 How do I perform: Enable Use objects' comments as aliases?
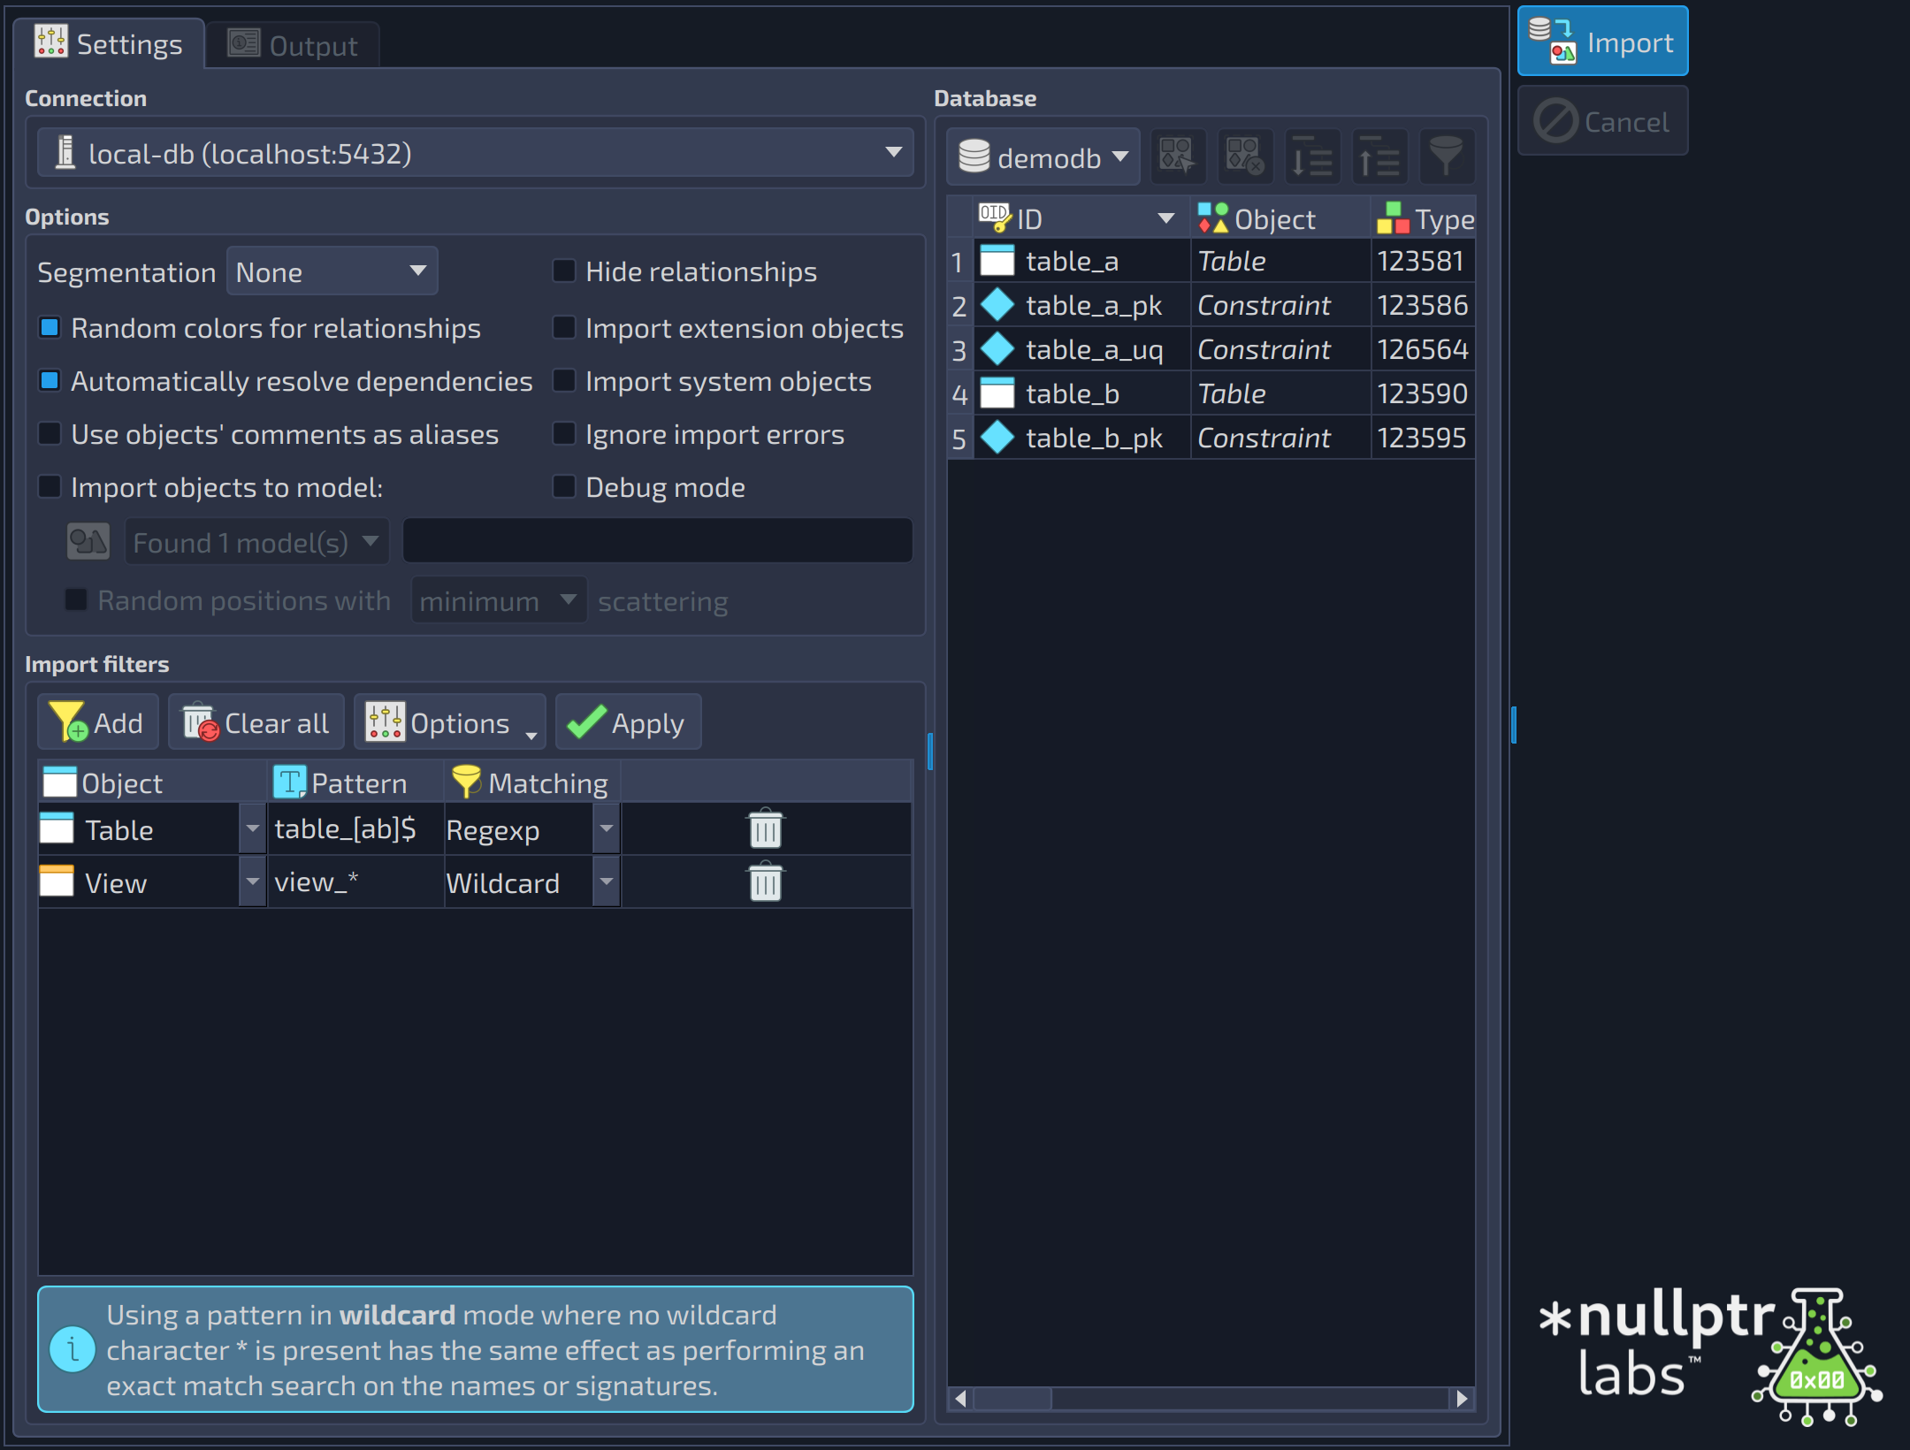[50, 434]
